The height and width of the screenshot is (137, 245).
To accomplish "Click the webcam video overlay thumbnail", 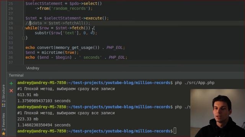I will tap(217, 113).
